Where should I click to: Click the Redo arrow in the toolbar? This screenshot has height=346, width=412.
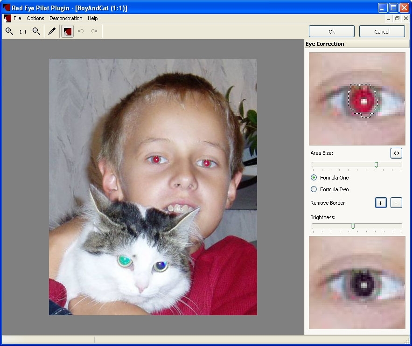point(94,31)
